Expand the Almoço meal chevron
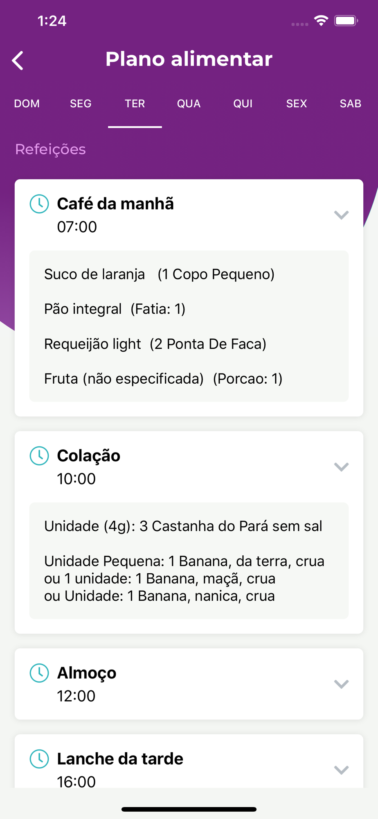378x819 pixels. (341, 684)
